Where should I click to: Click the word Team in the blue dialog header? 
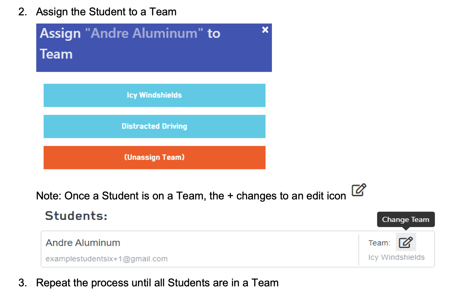pos(56,54)
